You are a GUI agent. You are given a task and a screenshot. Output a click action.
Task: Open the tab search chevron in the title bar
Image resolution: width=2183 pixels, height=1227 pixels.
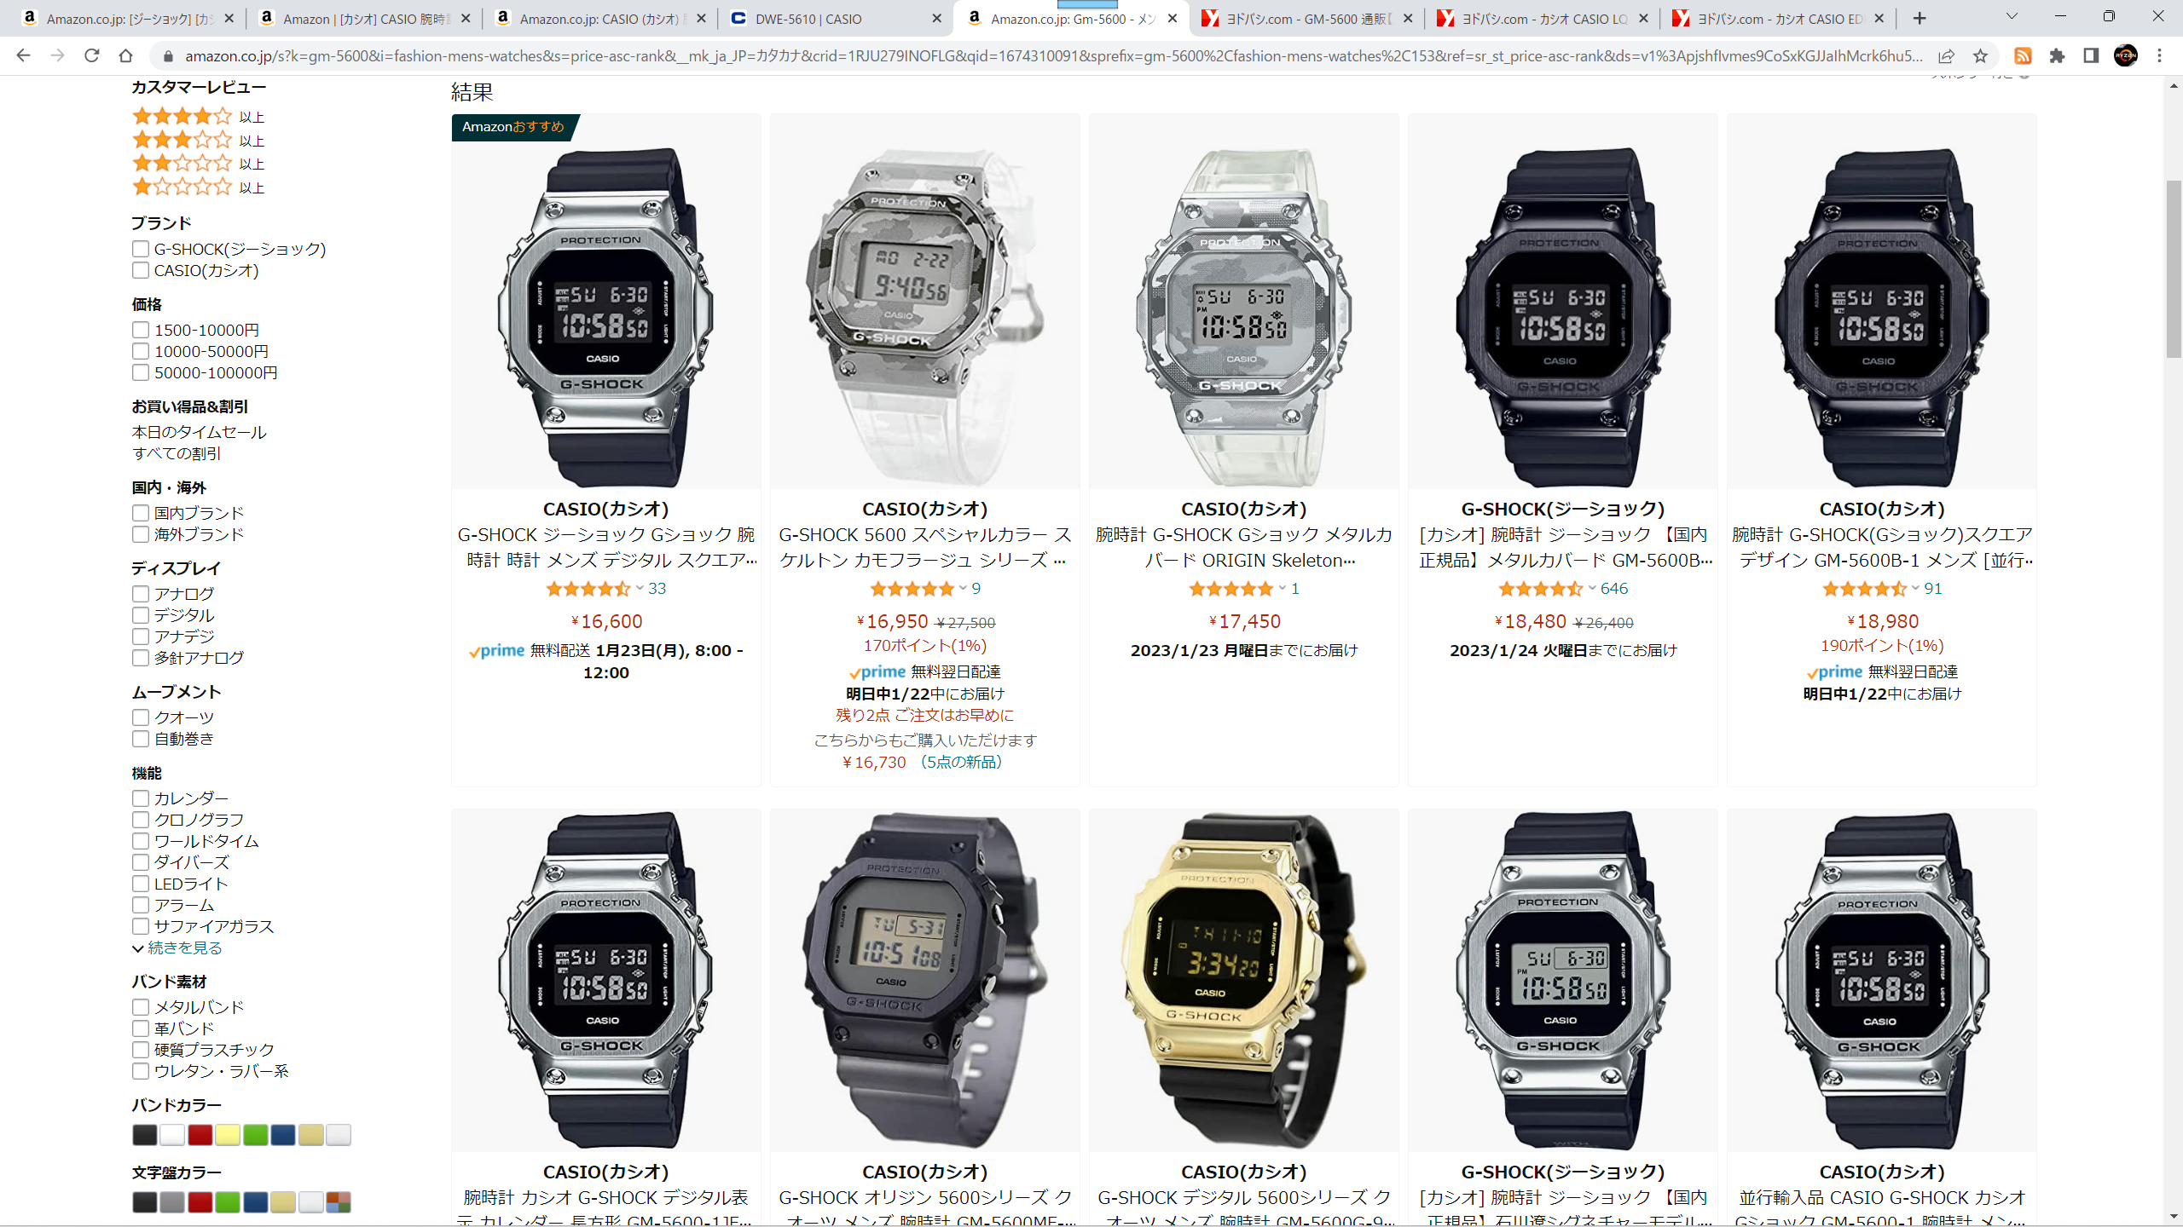(2012, 17)
